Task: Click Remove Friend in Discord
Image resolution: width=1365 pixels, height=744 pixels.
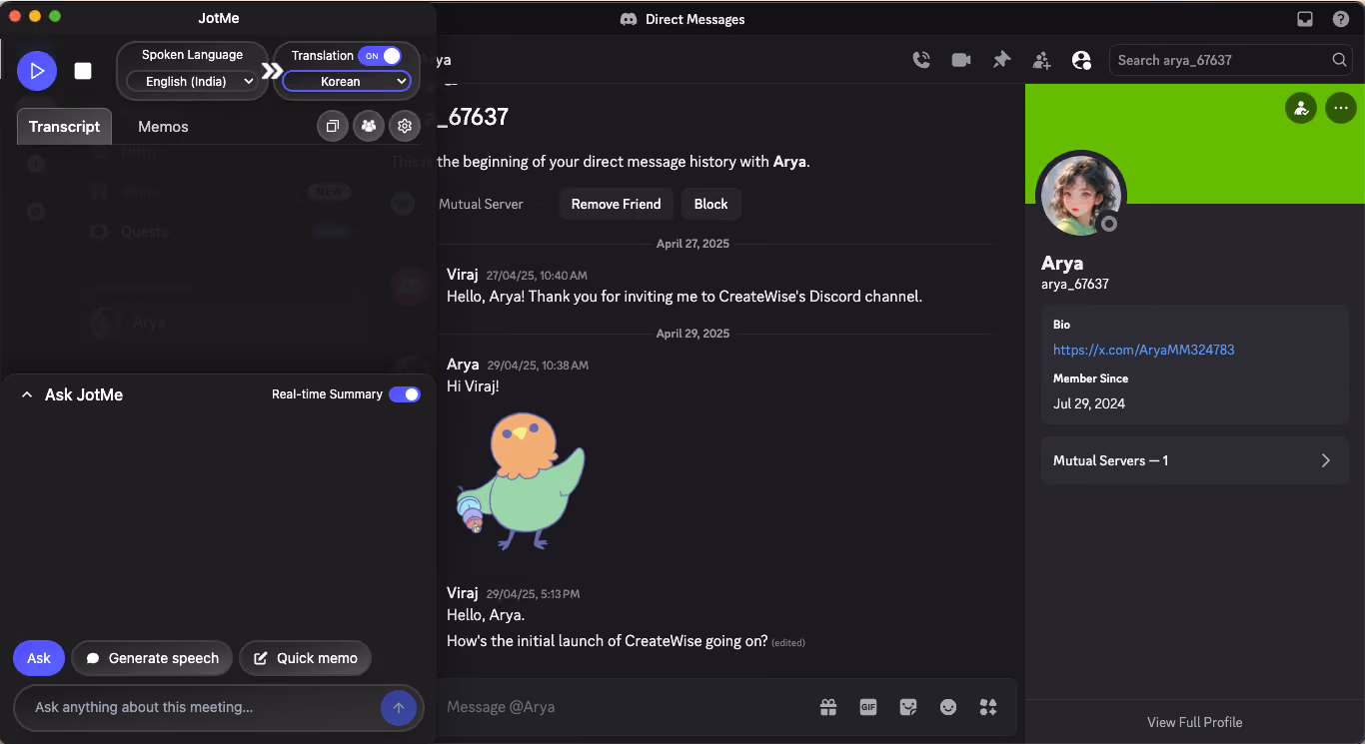Action: [616, 204]
